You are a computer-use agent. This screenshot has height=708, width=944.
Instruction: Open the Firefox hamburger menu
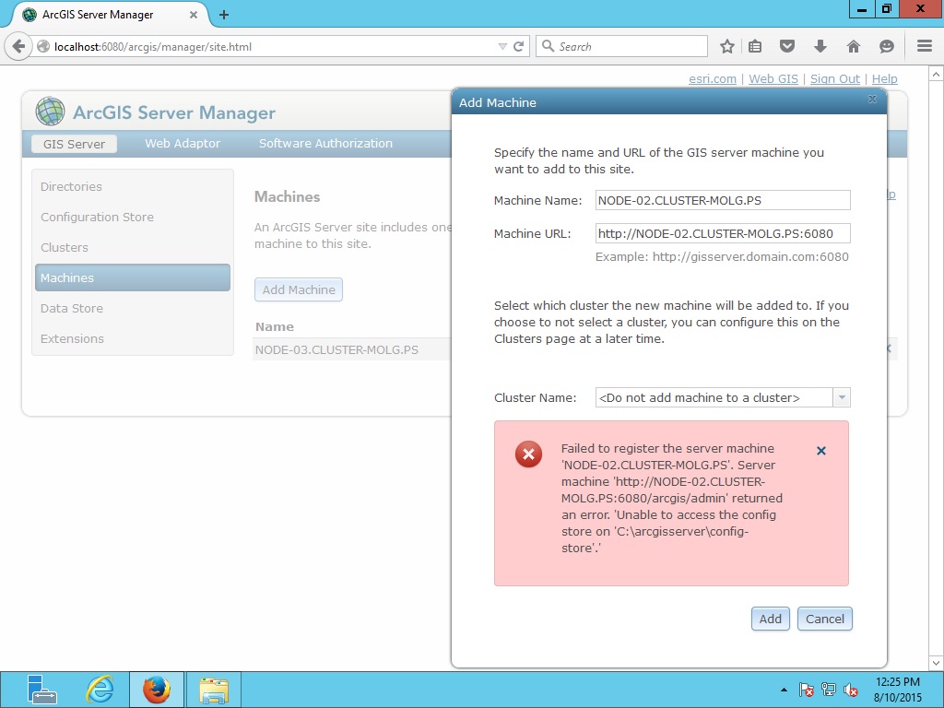(925, 46)
